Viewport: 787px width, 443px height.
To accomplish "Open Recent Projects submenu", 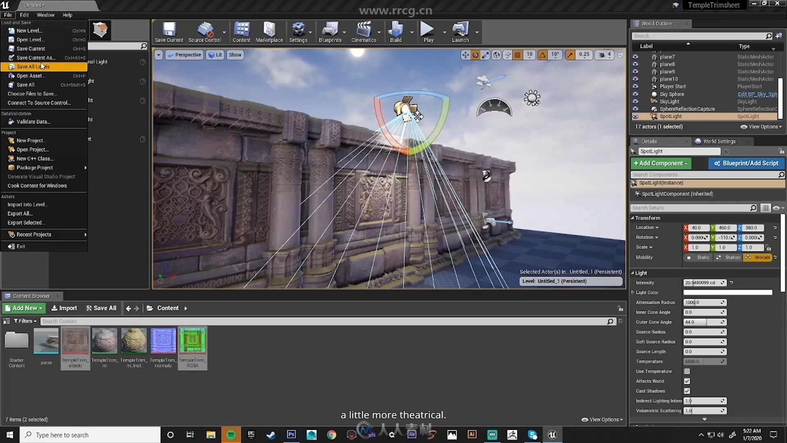I will click(44, 235).
